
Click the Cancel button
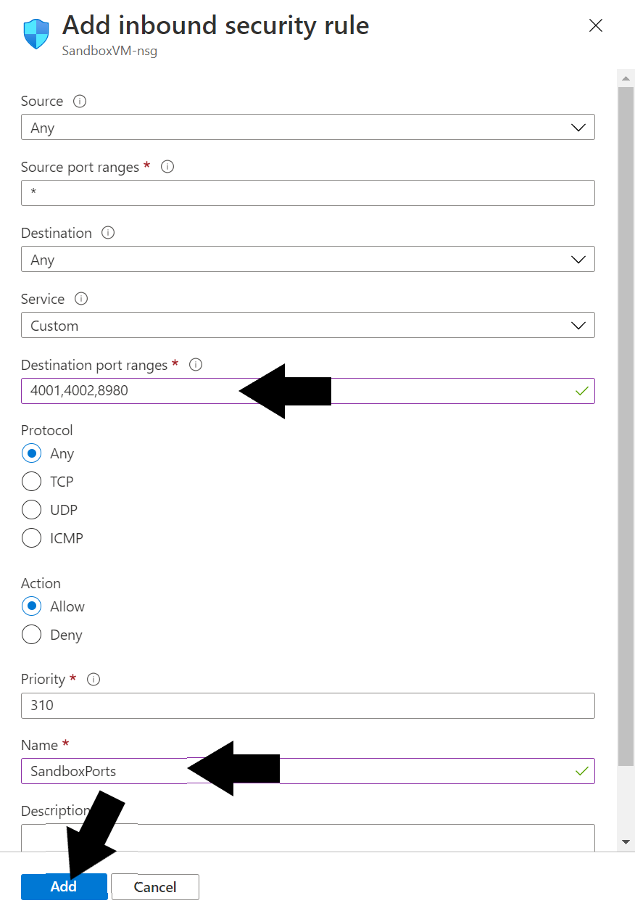coord(155,886)
